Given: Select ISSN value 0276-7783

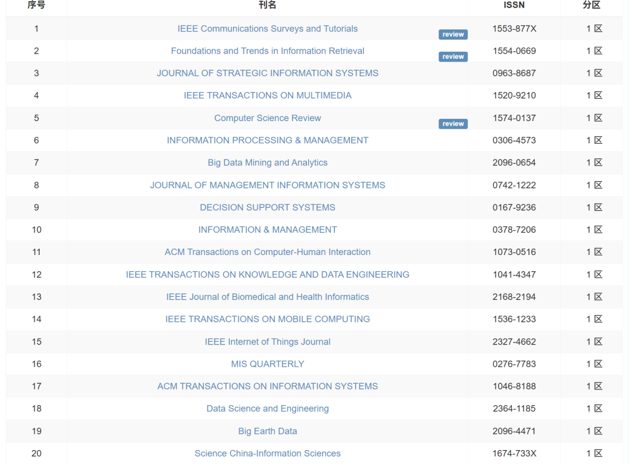Looking at the screenshot, I should 514,364.
